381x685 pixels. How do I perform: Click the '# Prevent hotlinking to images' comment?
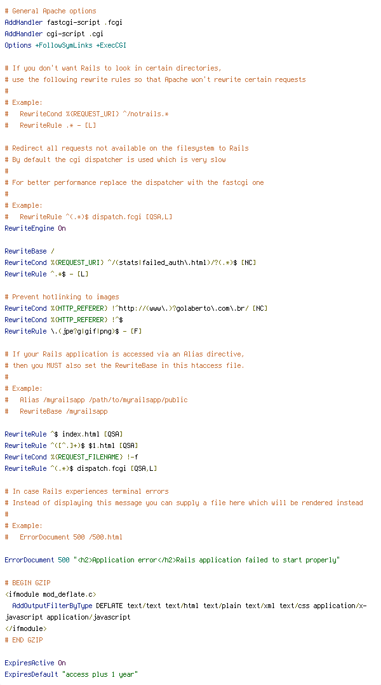[62, 297]
